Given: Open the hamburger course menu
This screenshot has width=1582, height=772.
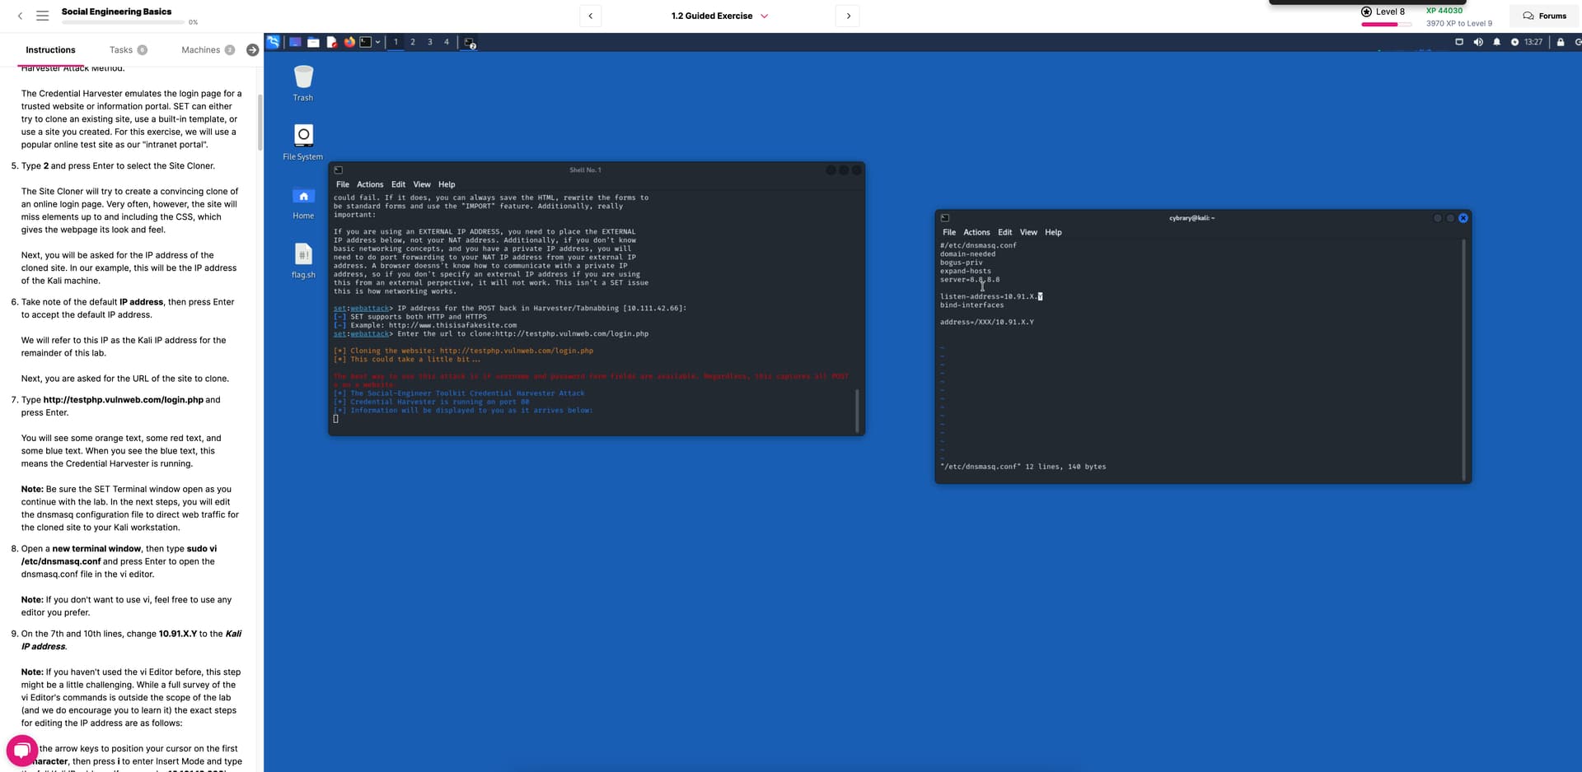Looking at the screenshot, I should 43,16.
